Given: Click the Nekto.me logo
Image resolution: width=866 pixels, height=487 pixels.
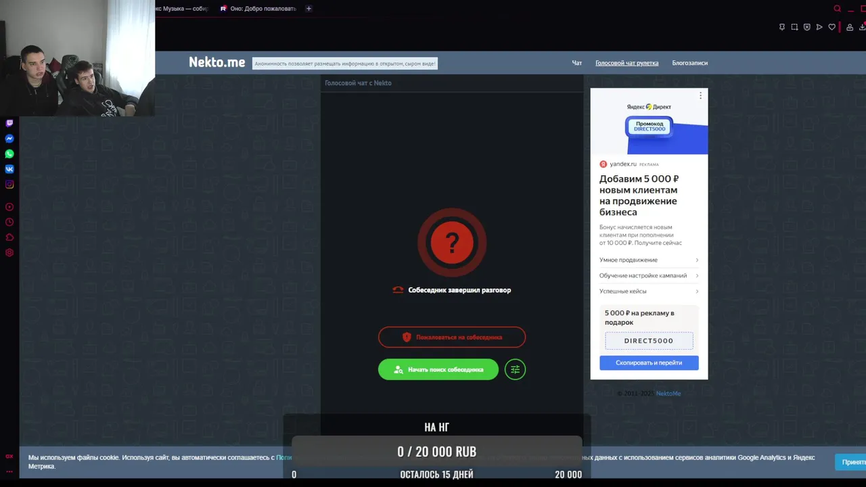Looking at the screenshot, I should coord(216,62).
